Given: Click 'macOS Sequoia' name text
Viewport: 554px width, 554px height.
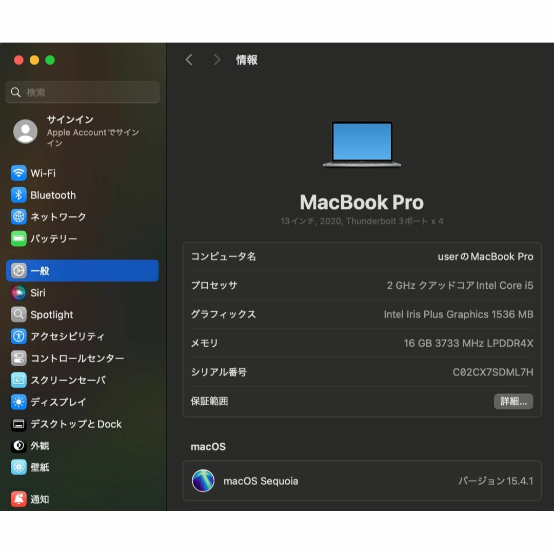Looking at the screenshot, I should [x=261, y=481].
